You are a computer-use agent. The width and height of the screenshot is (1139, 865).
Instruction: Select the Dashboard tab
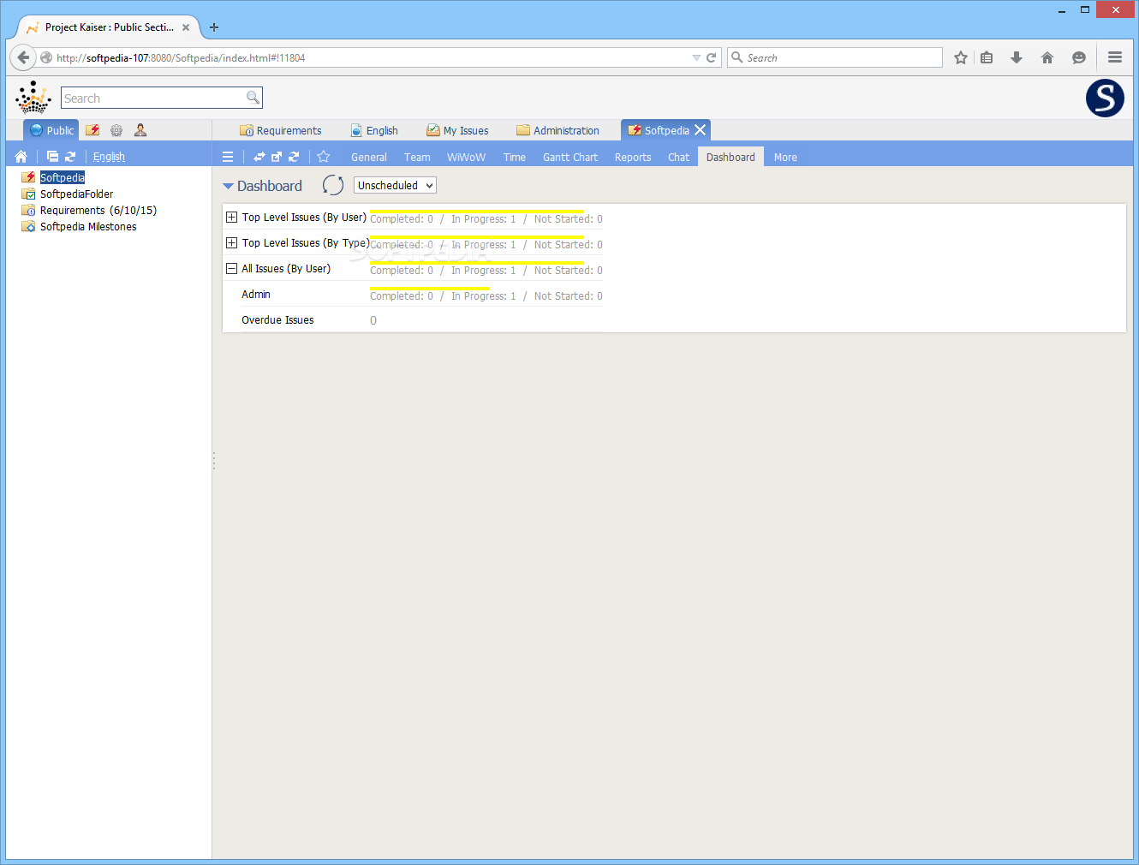tap(731, 158)
